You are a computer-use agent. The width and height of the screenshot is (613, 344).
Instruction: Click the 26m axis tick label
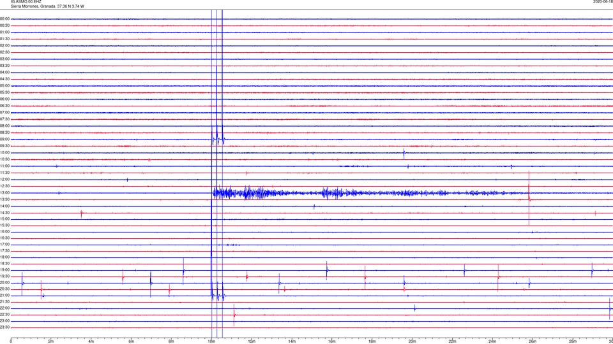[533, 341]
